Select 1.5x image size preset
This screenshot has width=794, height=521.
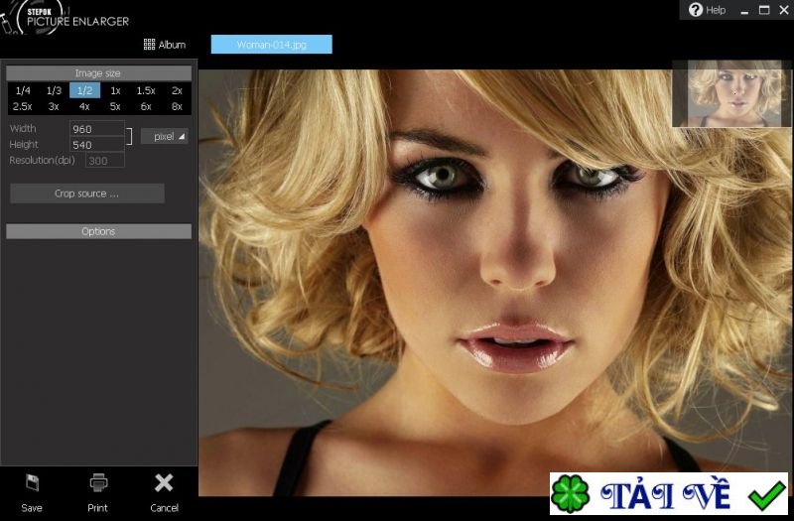pos(146,90)
